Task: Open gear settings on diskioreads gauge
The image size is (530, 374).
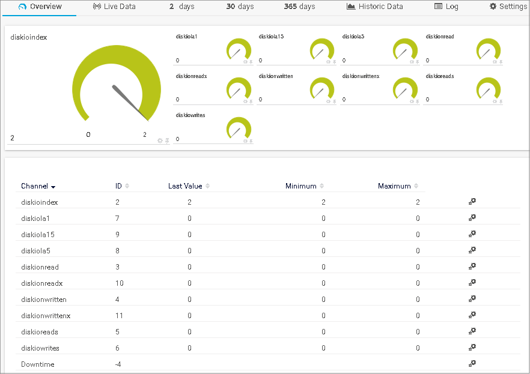Action: point(495,100)
